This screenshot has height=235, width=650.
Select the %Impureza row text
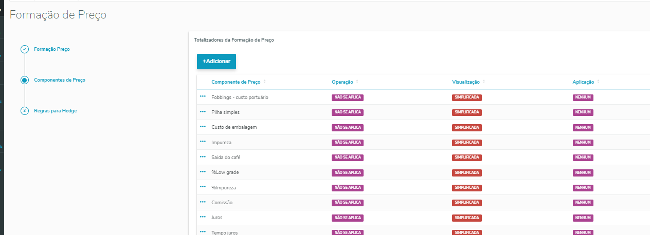click(x=224, y=187)
